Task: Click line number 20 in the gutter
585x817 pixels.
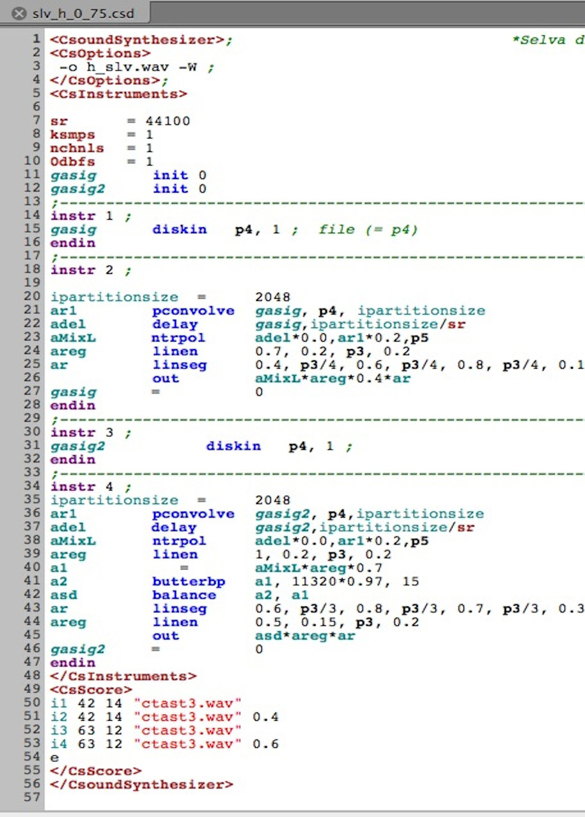Action: point(32,296)
